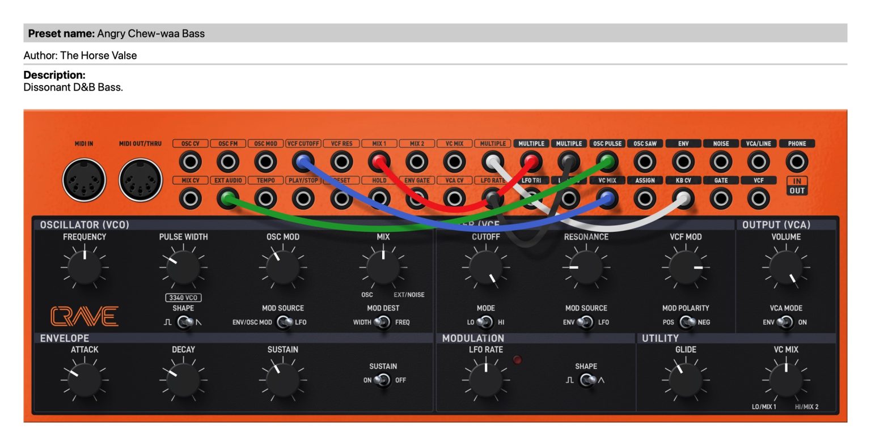Select the TEMPO patch jack
This screenshot has width=871, height=446.
tap(265, 199)
